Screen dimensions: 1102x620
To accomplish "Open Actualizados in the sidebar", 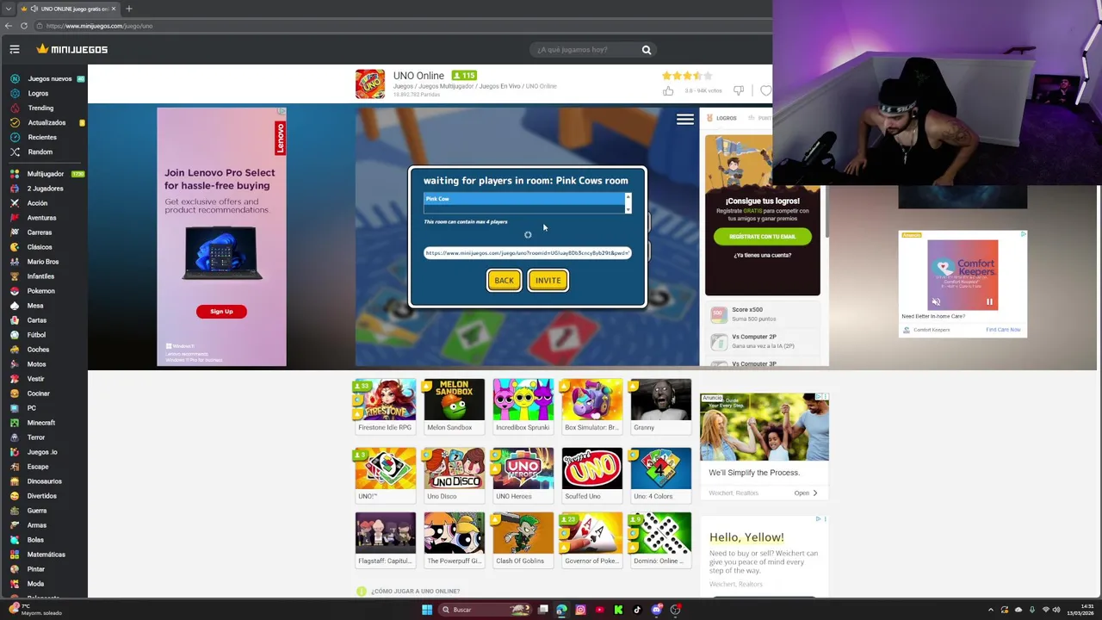I will point(46,122).
